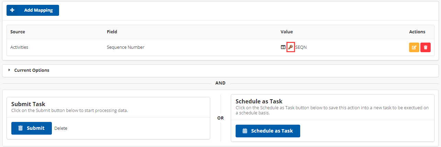Screen dimensions: 441x147
Task: Click the Source column header
Action: tap(18, 32)
